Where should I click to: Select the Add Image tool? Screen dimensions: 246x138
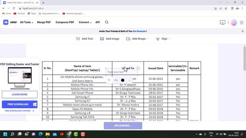click(110, 39)
